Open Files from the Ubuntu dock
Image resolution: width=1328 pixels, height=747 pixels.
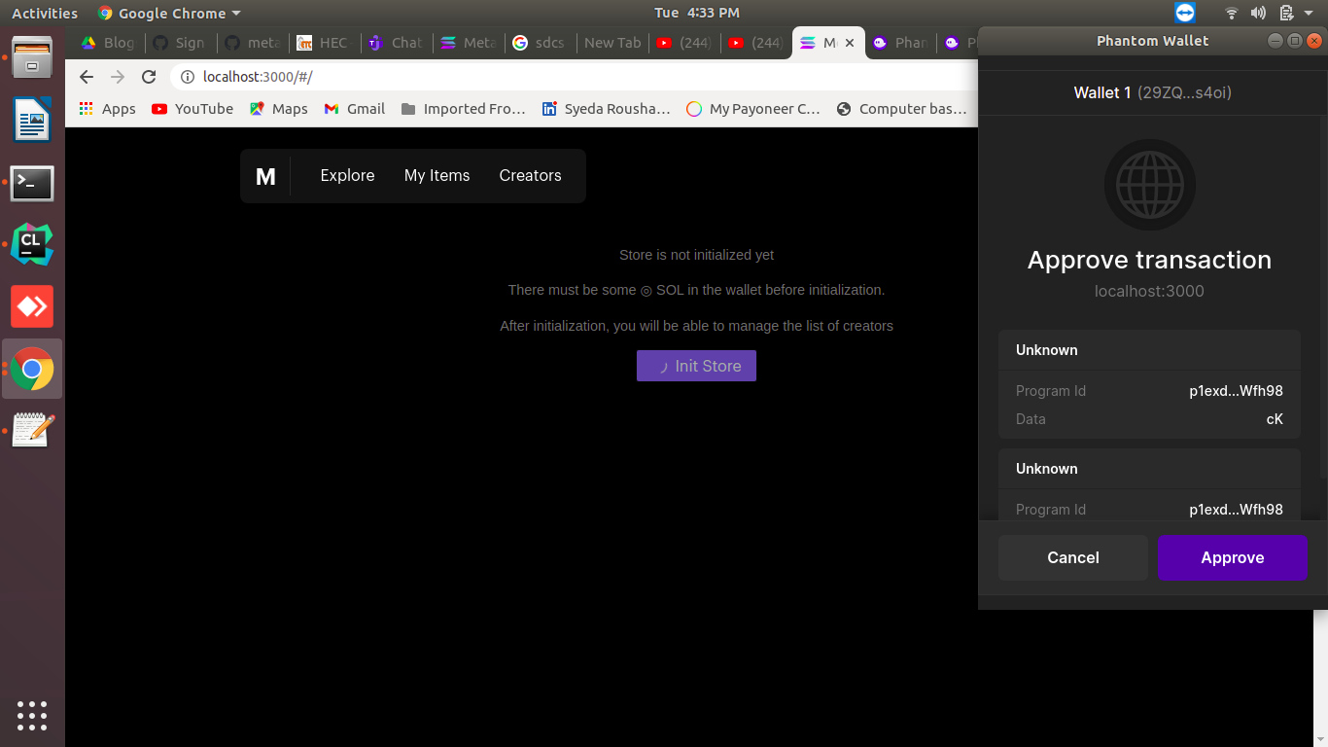coord(32,58)
